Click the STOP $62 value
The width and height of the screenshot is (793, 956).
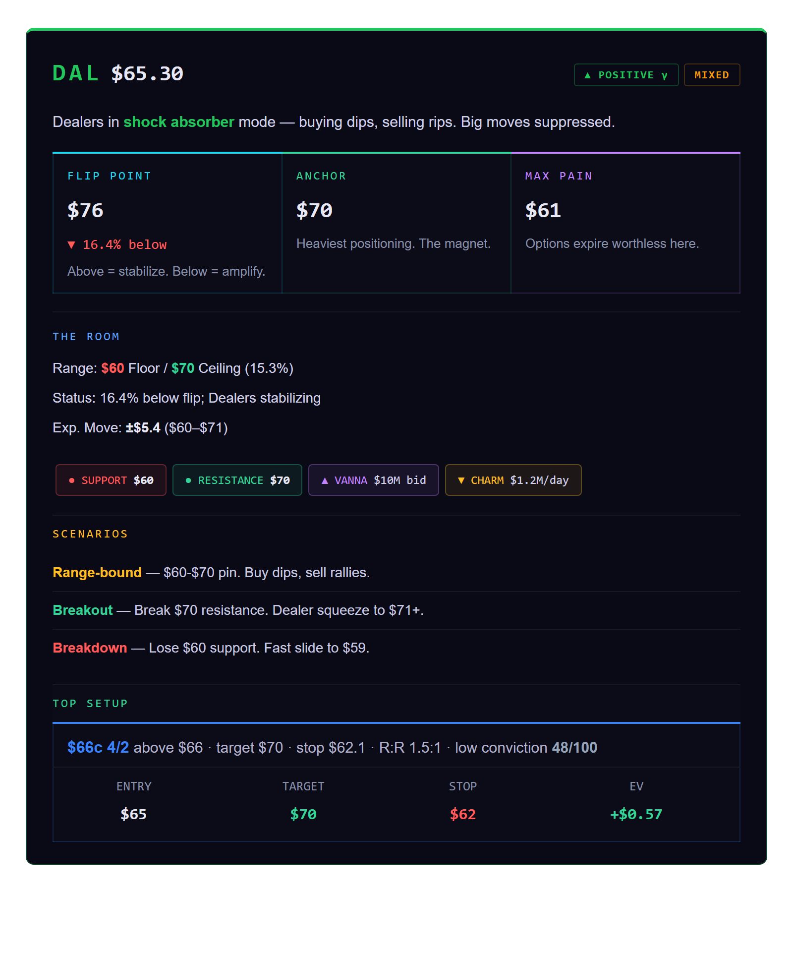tap(463, 814)
